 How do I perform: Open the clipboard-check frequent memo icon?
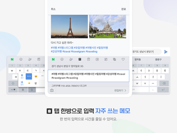click(89, 59)
